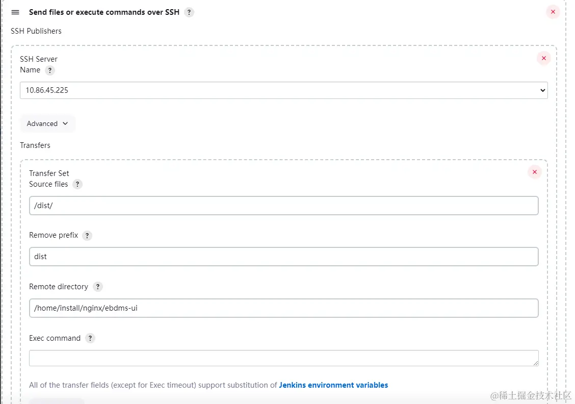
Task: Delete the SSH Server publisher block
Action: 544,58
